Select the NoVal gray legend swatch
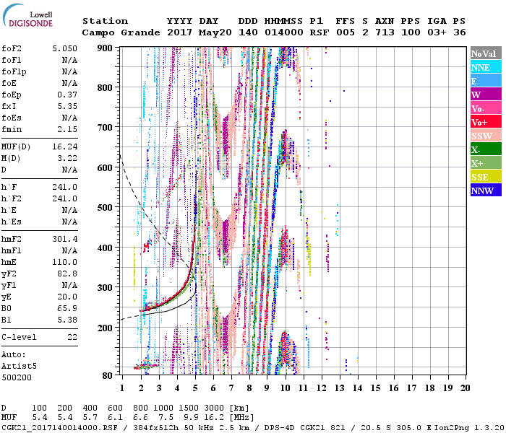The width and height of the screenshot is (506, 433). click(x=486, y=53)
